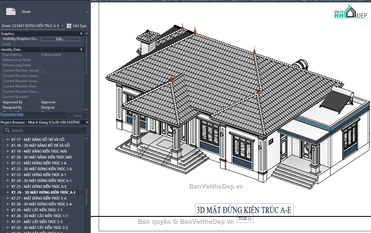The width and height of the screenshot is (371, 233).
Task: Click the Referencing Sheet property row
Action: (42, 60)
